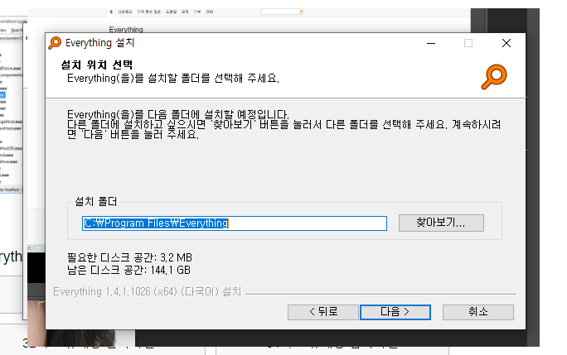Open 다운로드 in the background webpage menu
The height and width of the screenshot is (355, 567).
pyautogui.click(x=125, y=12)
